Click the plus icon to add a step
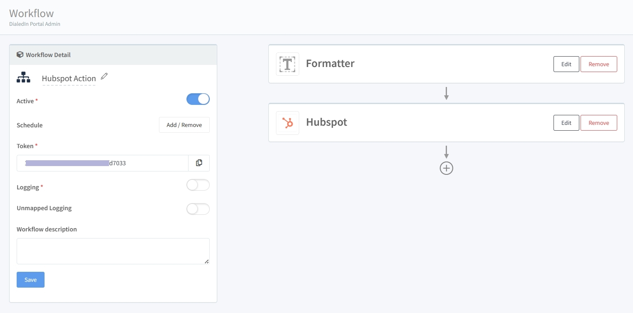The image size is (633, 313). (446, 168)
